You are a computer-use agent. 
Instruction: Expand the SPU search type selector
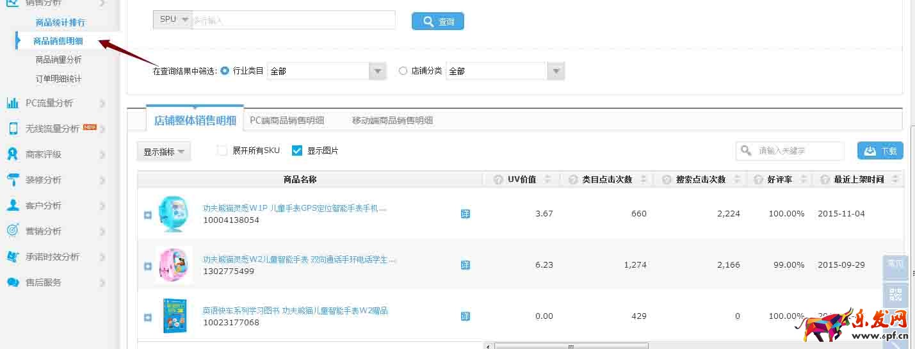(x=172, y=20)
